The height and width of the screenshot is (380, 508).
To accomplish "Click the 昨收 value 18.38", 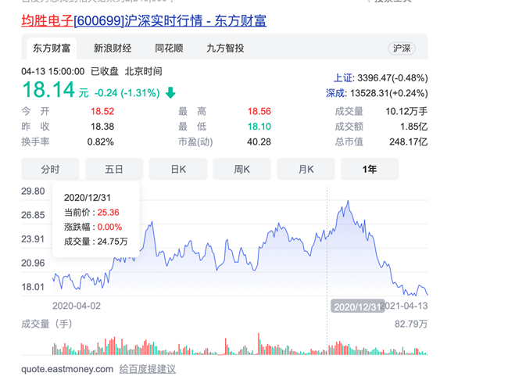I will click(102, 127).
